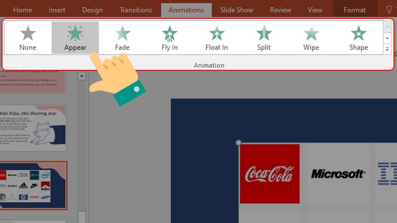
Task: Choose the Fade animation effect
Action: [x=122, y=37]
